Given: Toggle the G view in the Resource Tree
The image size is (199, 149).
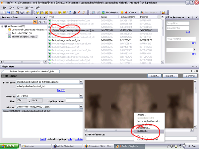Looking at the screenshot, I should (39, 22).
